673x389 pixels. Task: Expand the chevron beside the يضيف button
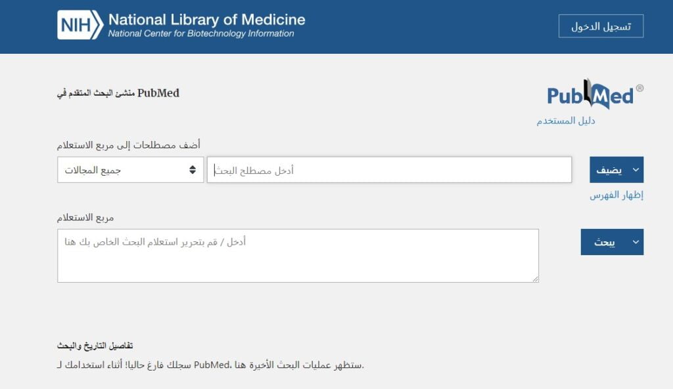point(636,170)
